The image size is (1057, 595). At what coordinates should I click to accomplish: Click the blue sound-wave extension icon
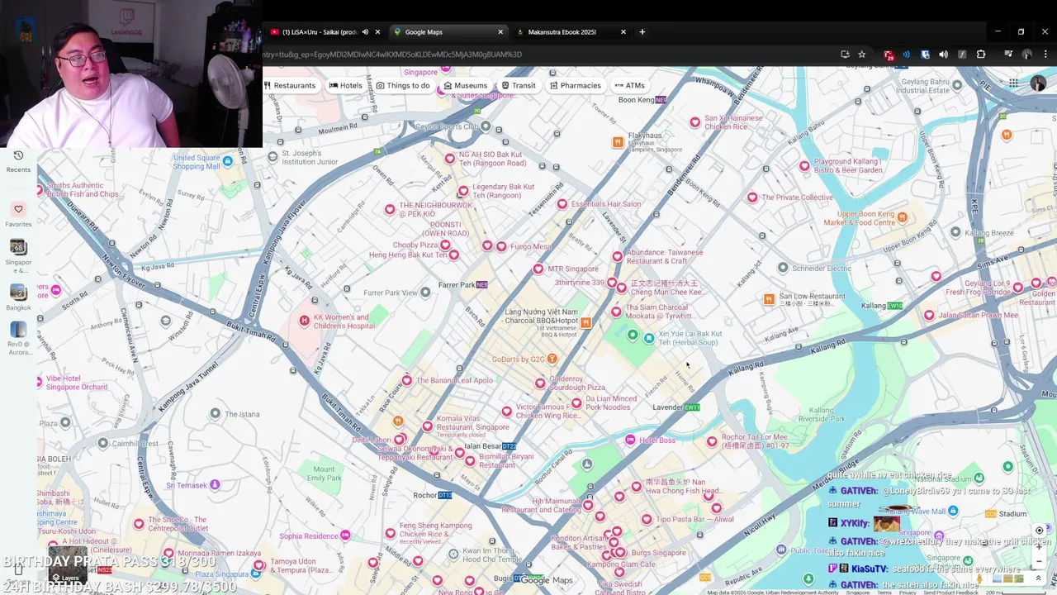(x=907, y=55)
